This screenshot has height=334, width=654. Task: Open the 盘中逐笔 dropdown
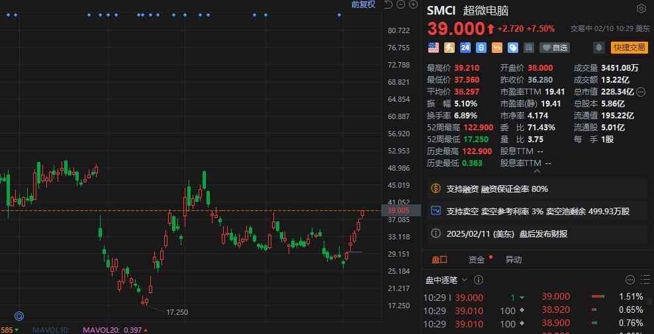point(446,280)
